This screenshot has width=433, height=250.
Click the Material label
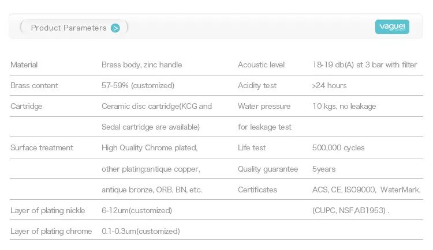point(24,65)
